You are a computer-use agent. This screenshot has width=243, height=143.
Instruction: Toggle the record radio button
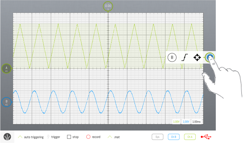pos(88,137)
